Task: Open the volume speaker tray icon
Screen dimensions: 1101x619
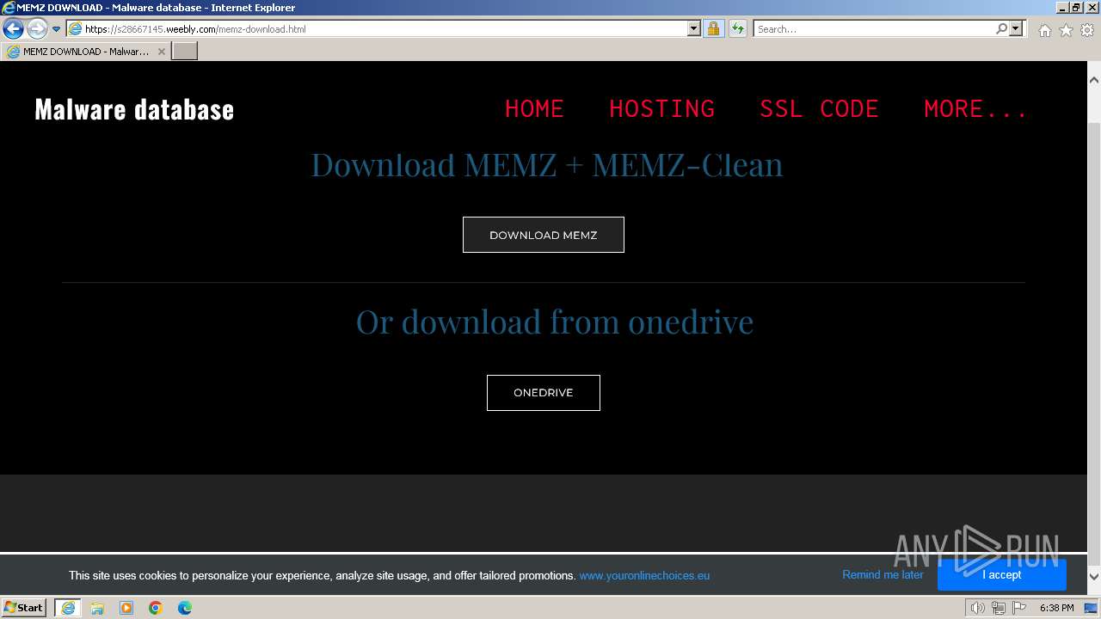Action: [x=978, y=608]
